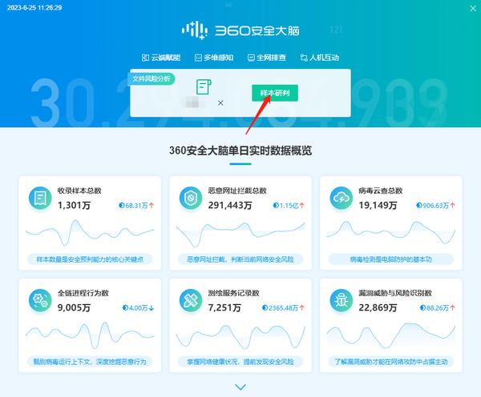481x397 pixels.
Task: Remove the uploaded file with X
Action: point(220,102)
